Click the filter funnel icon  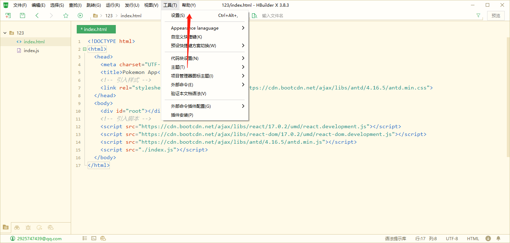tap(478, 15)
